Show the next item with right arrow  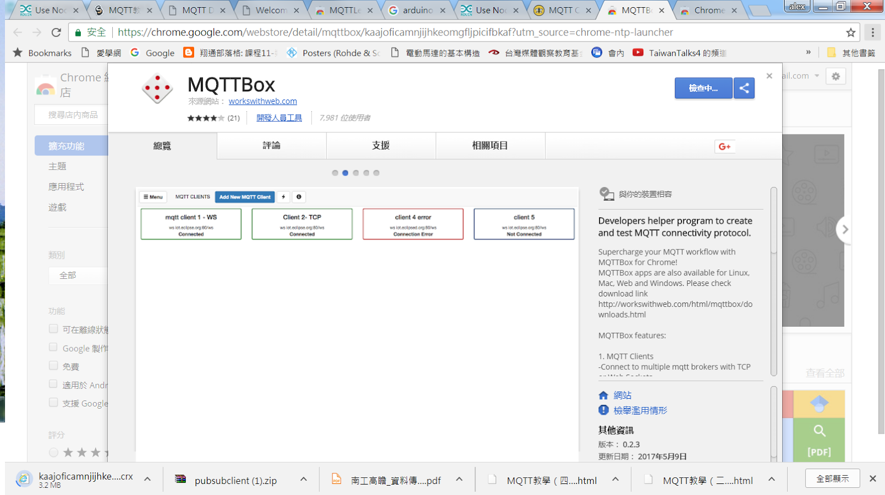[845, 229]
